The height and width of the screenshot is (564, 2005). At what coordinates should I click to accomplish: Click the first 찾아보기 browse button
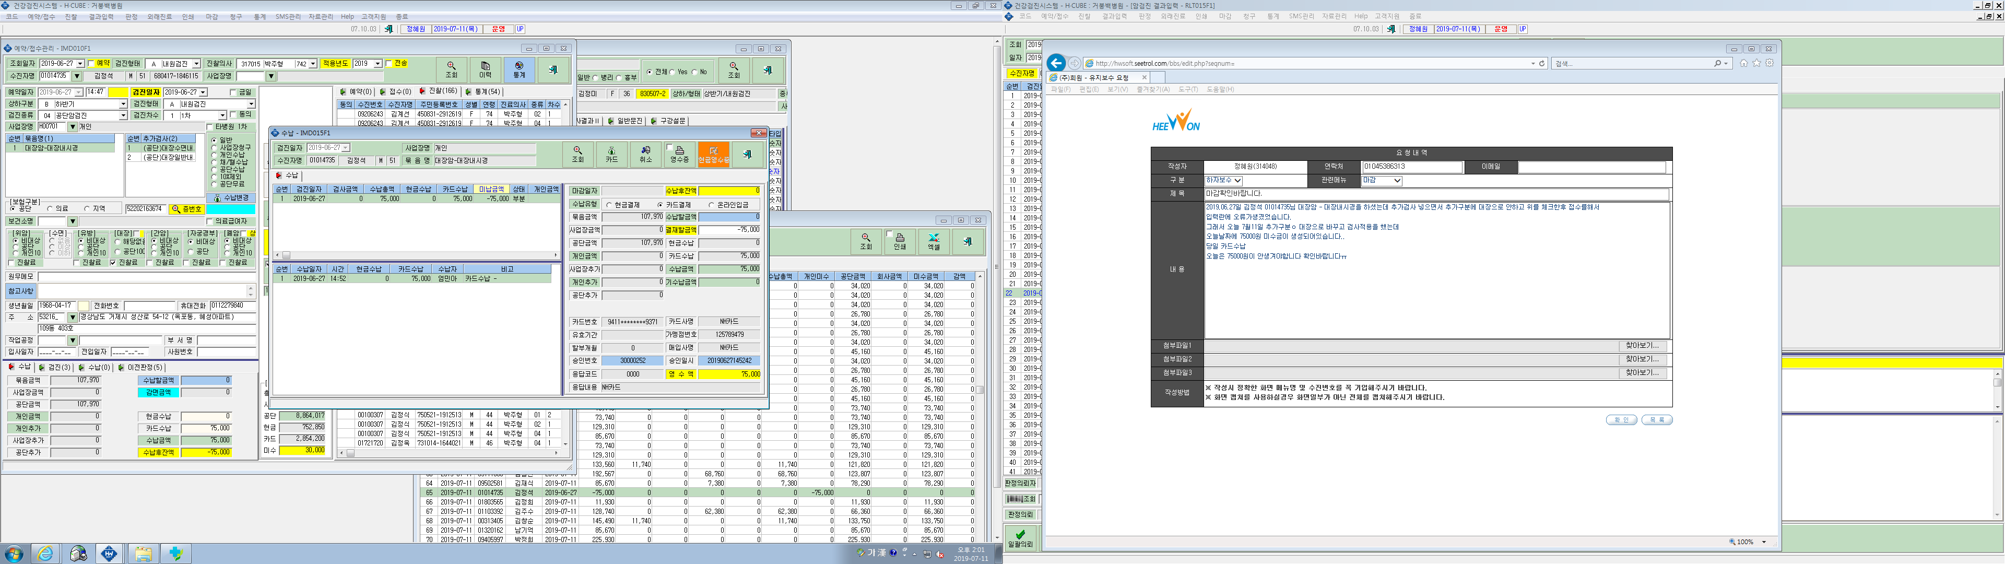(x=1642, y=346)
